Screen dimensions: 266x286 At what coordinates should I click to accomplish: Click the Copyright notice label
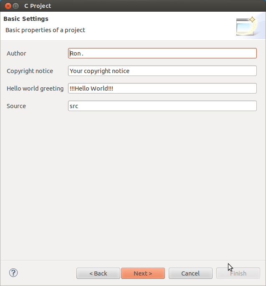30,71
